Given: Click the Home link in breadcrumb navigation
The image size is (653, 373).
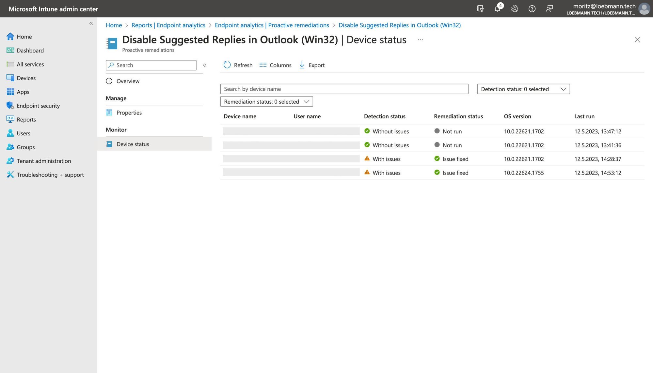Looking at the screenshot, I should tap(114, 25).
